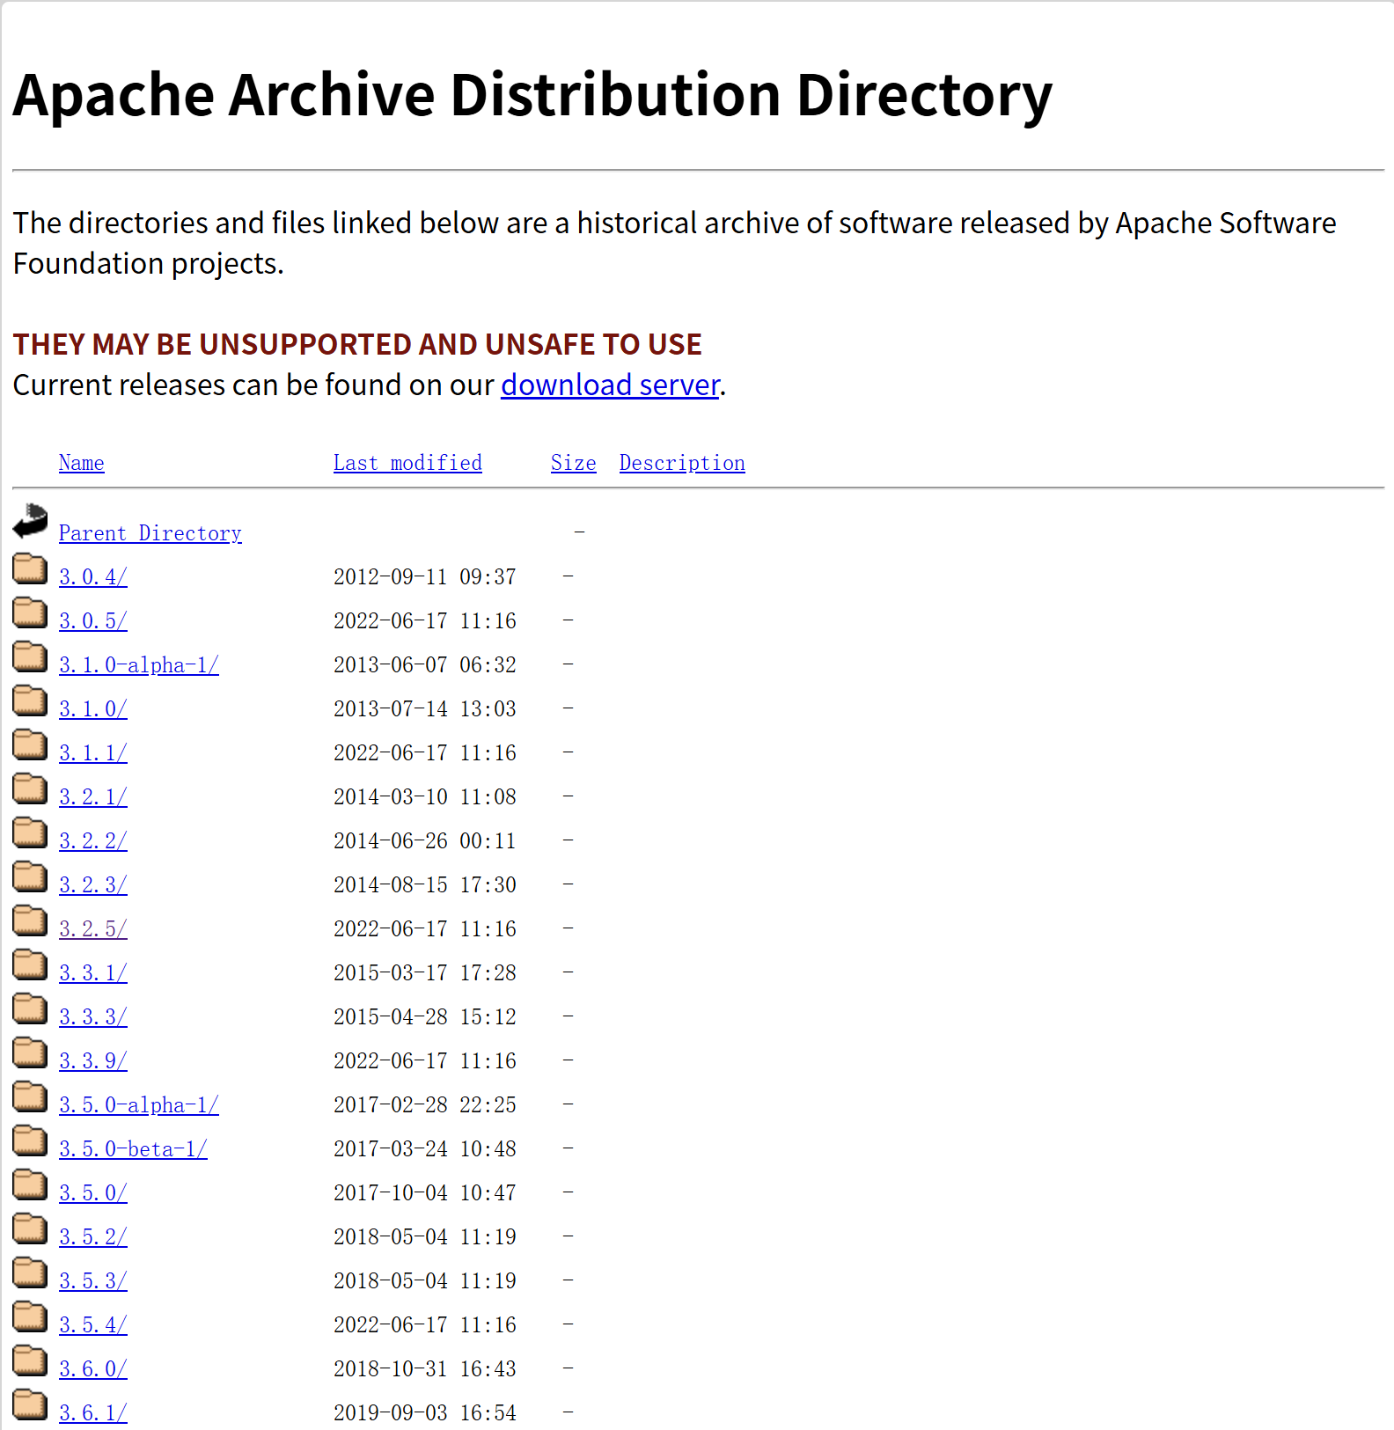
Task: Click folder icon beside 3.1.1/
Action: click(x=30, y=744)
